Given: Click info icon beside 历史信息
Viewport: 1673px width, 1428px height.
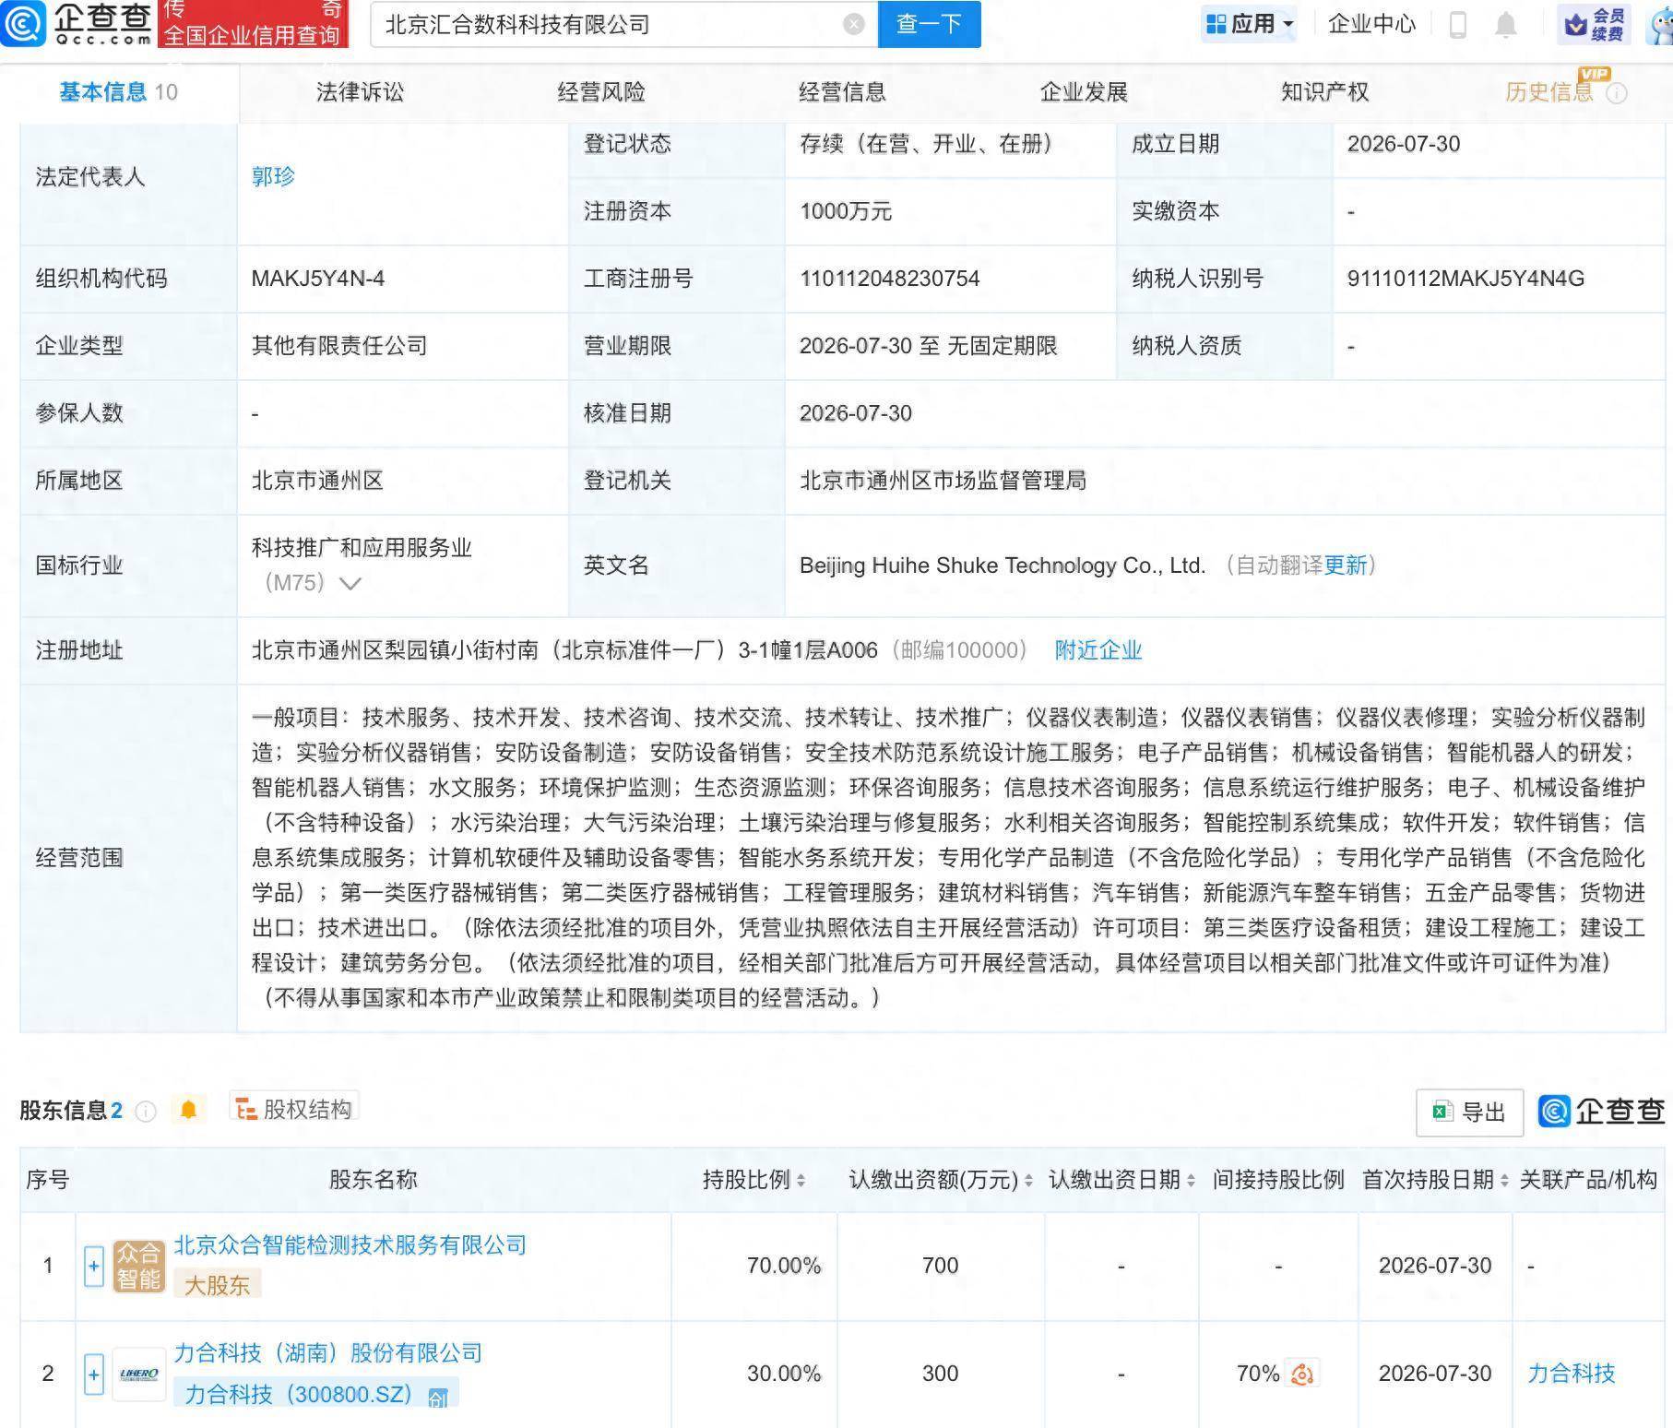Looking at the screenshot, I should (x=1616, y=93).
